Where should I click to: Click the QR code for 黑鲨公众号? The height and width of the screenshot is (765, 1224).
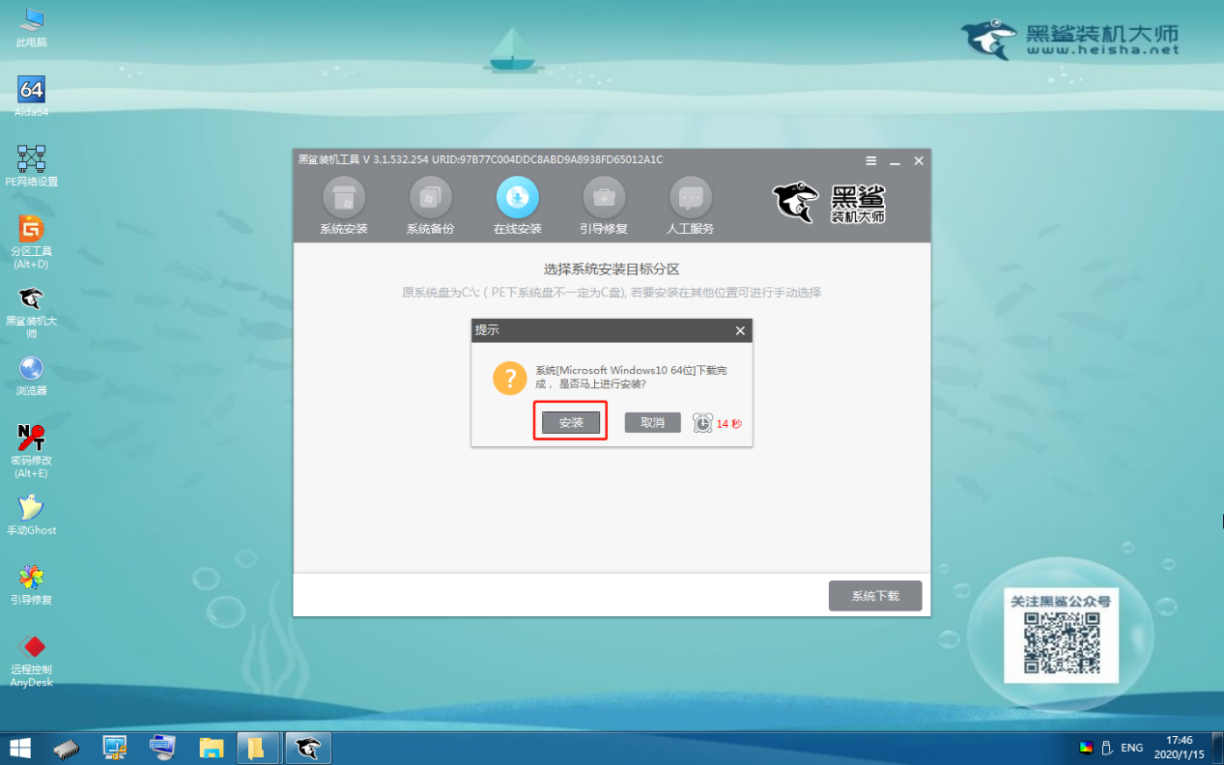pyautogui.click(x=1061, y=641)
